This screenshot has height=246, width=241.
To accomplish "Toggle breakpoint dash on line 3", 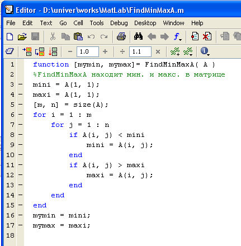I will click(21, 84).
